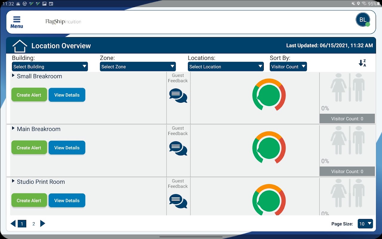Click Guest Feedback label in Small Breakroom row
The height and width of the screenshot is (239, 382).
pyautogui.click(x=178, y=78)
